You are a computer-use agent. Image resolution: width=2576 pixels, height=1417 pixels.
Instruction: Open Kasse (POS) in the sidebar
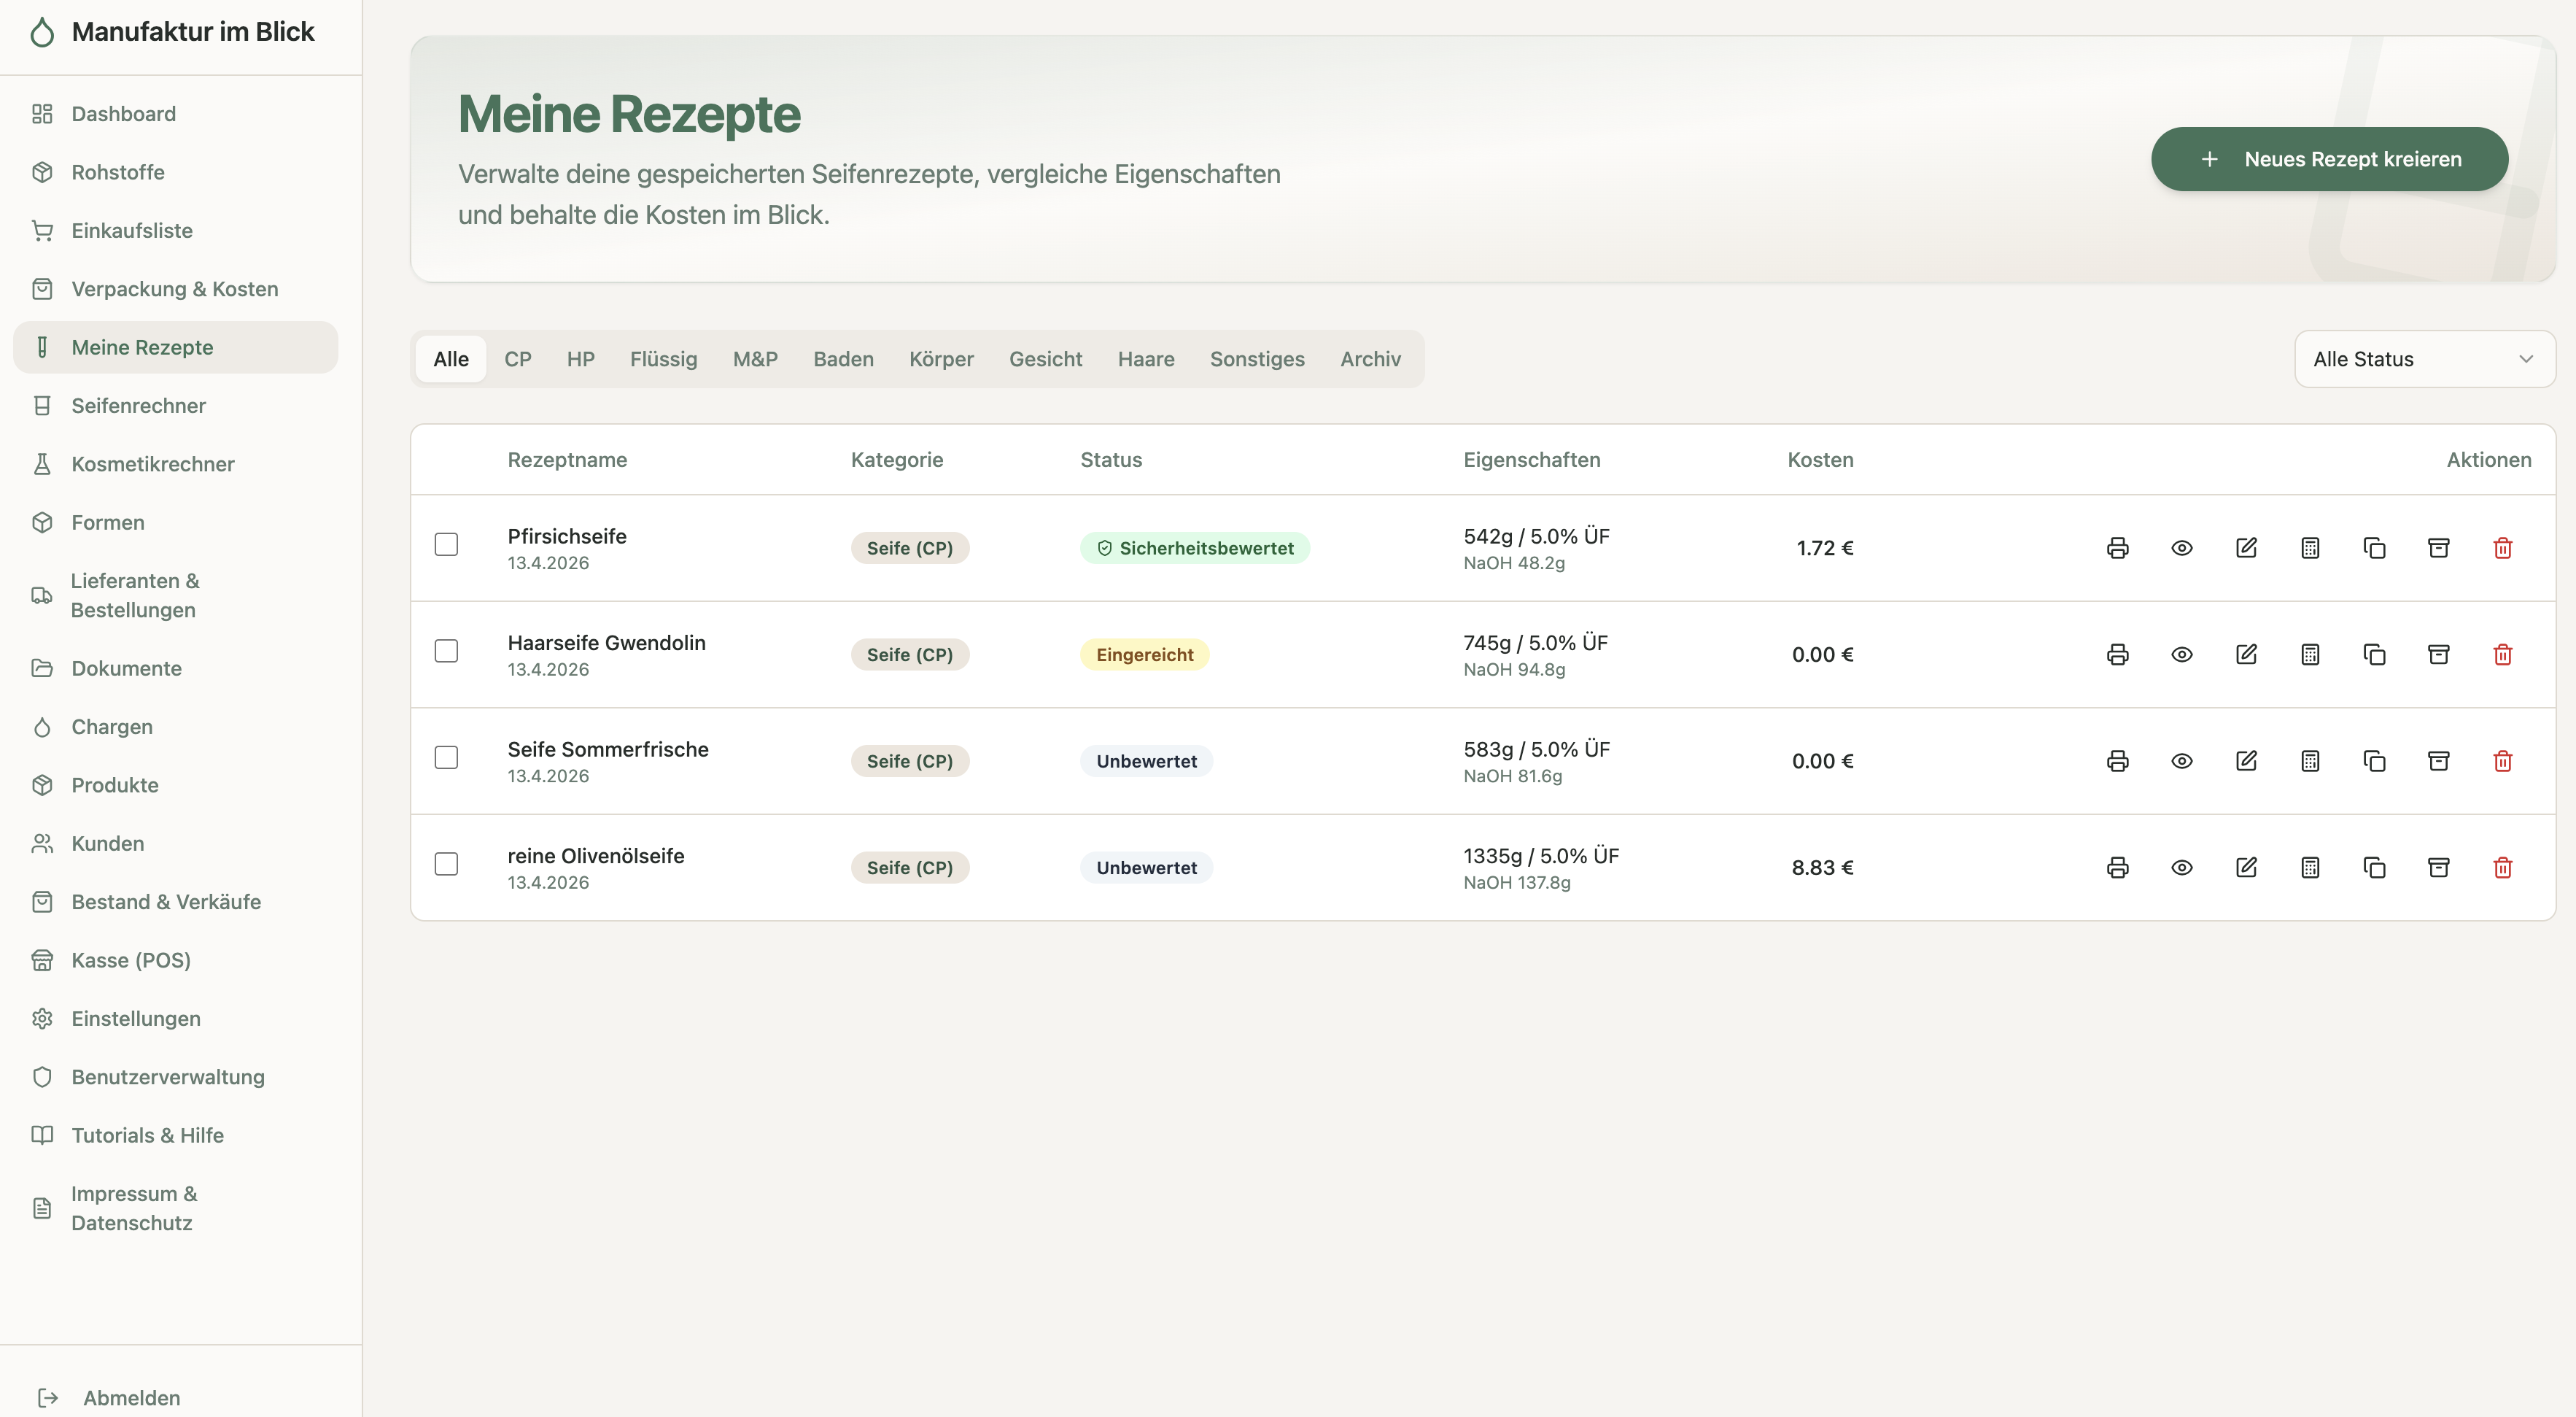tap(176, 961)
